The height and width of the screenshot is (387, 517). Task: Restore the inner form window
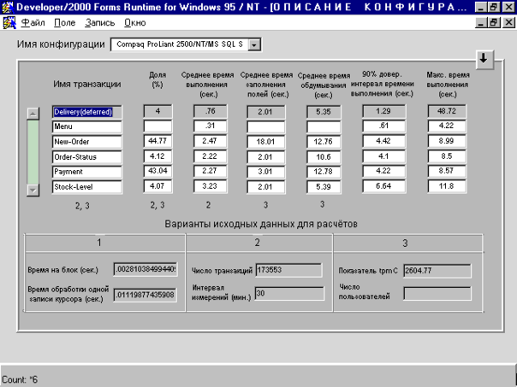click(495, 21)
